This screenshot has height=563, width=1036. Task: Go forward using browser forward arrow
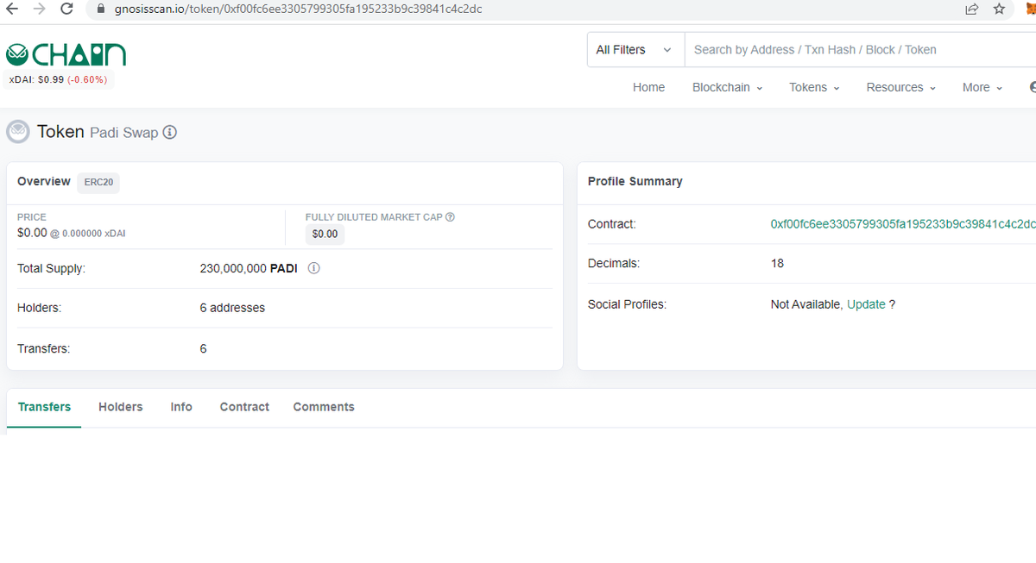pyautogui.click(x=39, y=9)
